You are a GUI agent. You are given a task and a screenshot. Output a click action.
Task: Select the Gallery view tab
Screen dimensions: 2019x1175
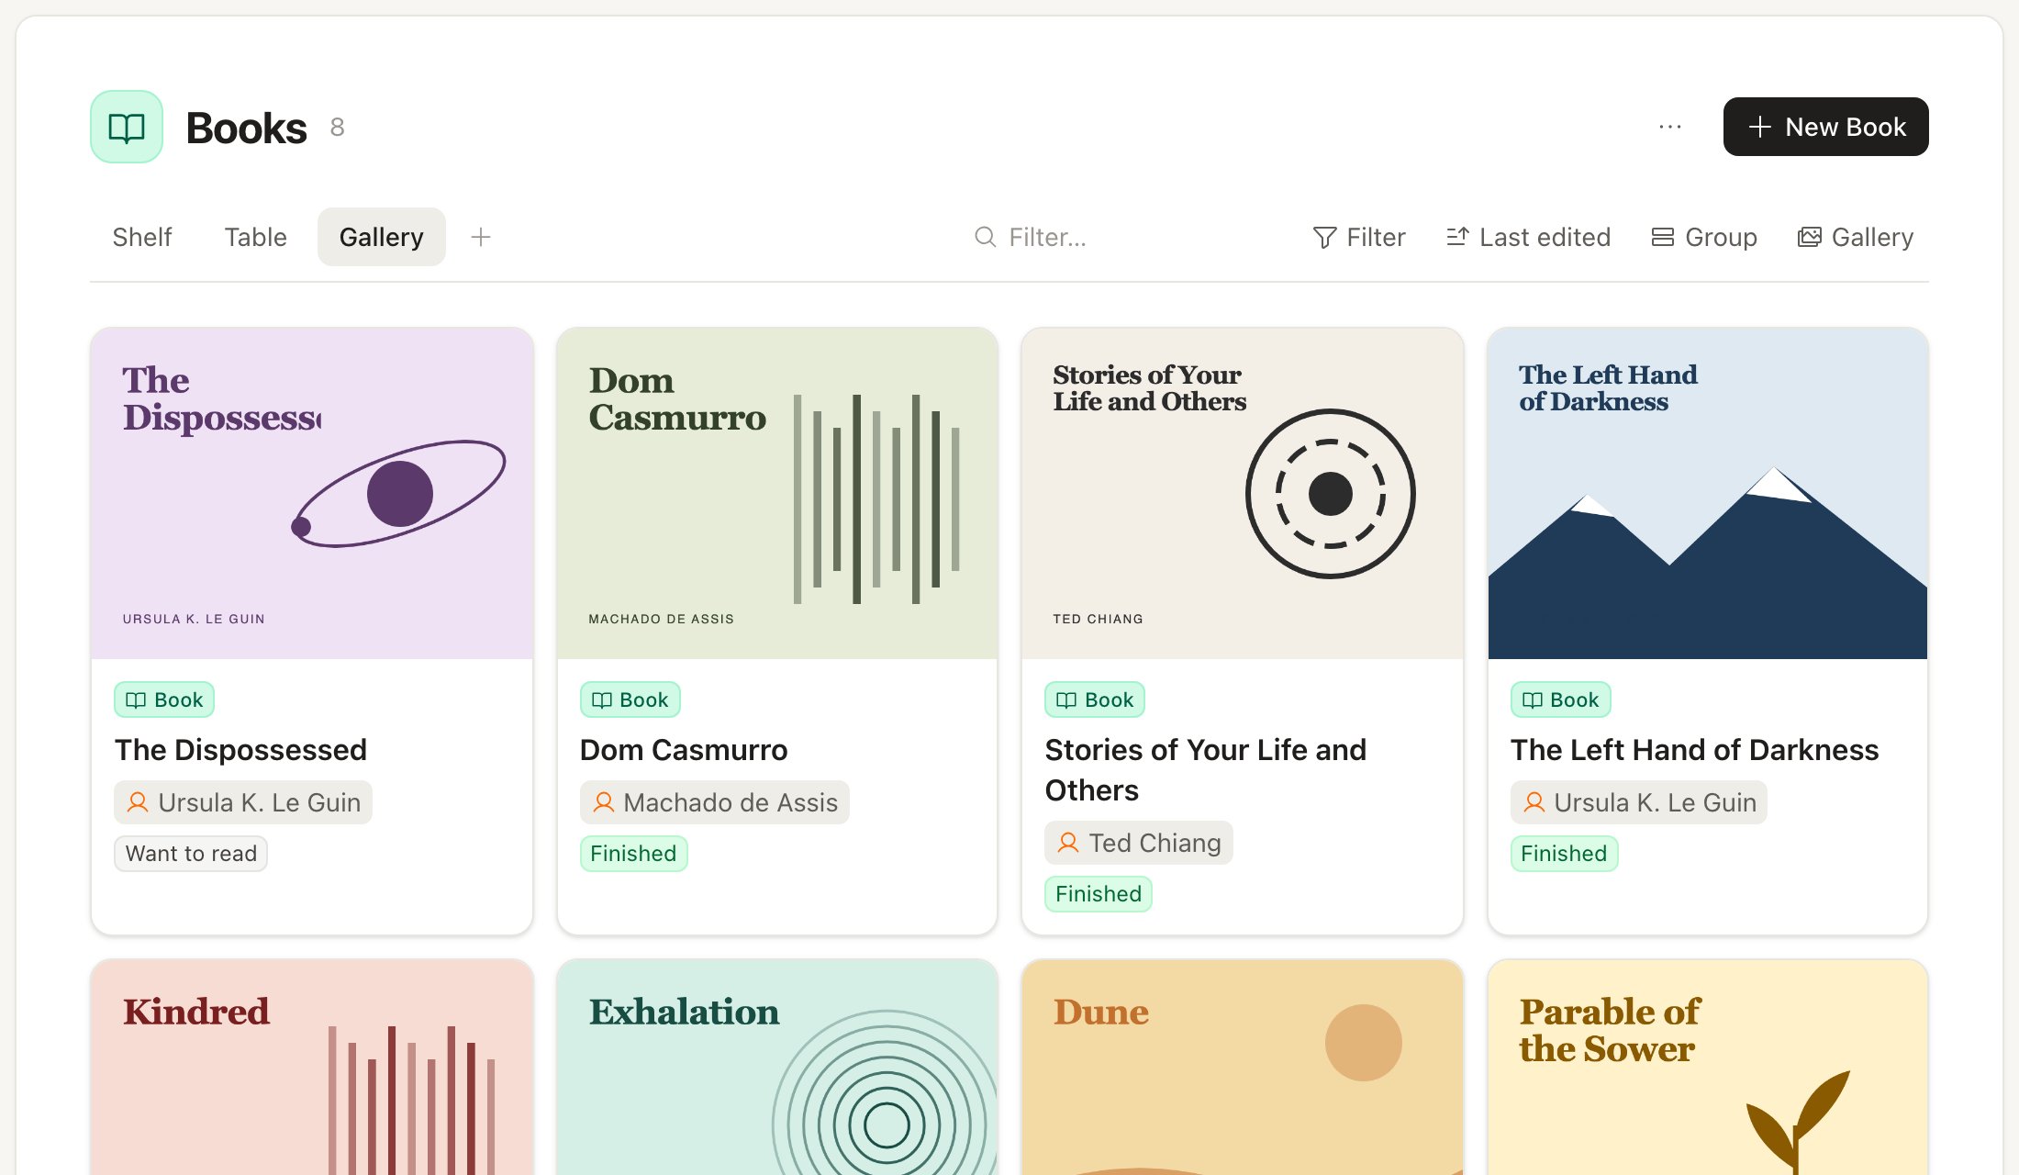382,237
